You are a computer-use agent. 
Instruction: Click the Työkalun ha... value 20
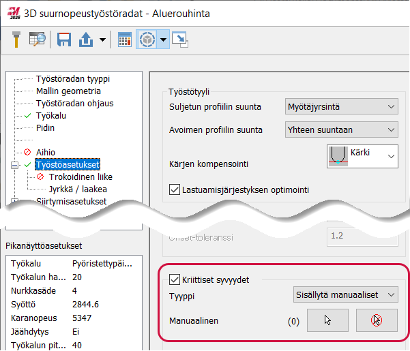pyautogui.click(x=77, y=277)
